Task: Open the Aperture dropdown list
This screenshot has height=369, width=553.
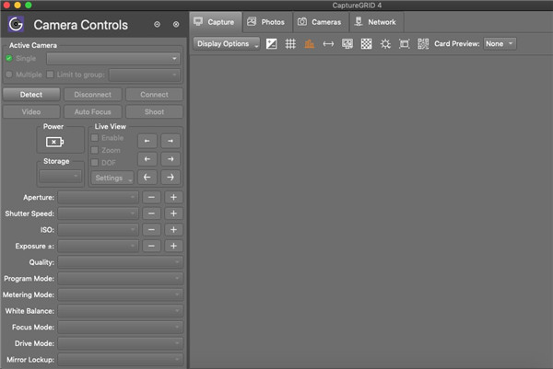Action: (98, 197)
